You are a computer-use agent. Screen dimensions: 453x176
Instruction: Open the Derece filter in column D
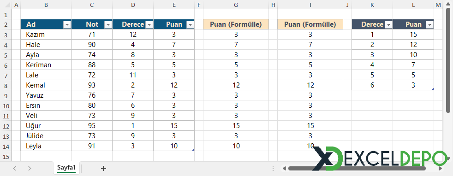(x=149, y=25)
